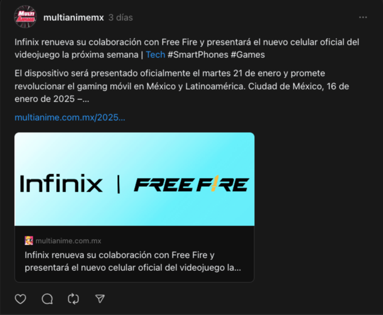Open the multianimemx username profile link
This screenshot has width=383, height=315.
74,17
